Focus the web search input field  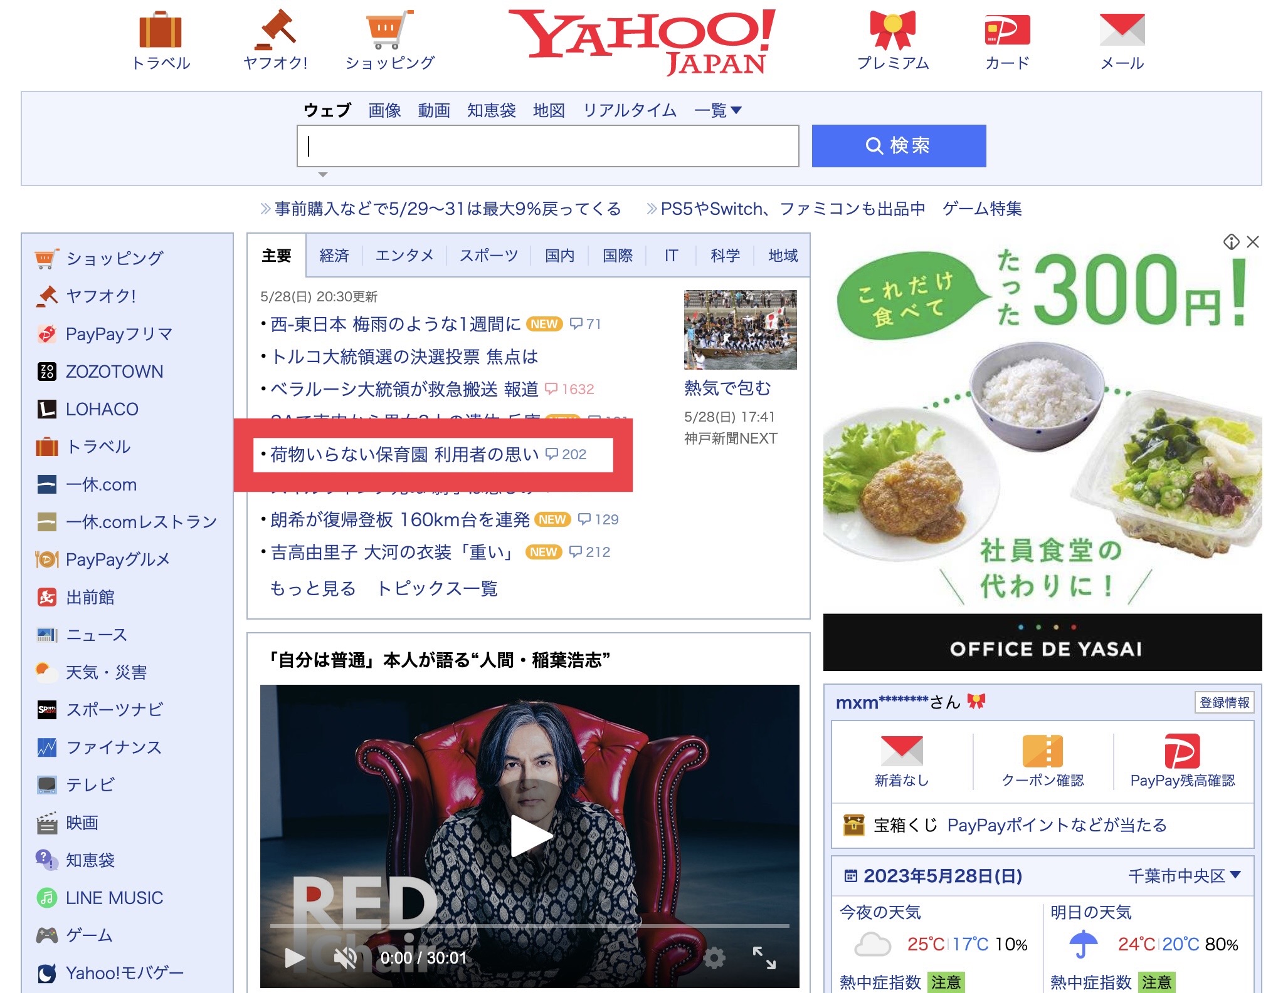click(x=548, y=146)
